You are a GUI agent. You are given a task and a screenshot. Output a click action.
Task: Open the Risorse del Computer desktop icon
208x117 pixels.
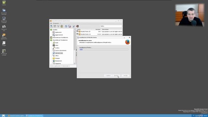[4, 20]
